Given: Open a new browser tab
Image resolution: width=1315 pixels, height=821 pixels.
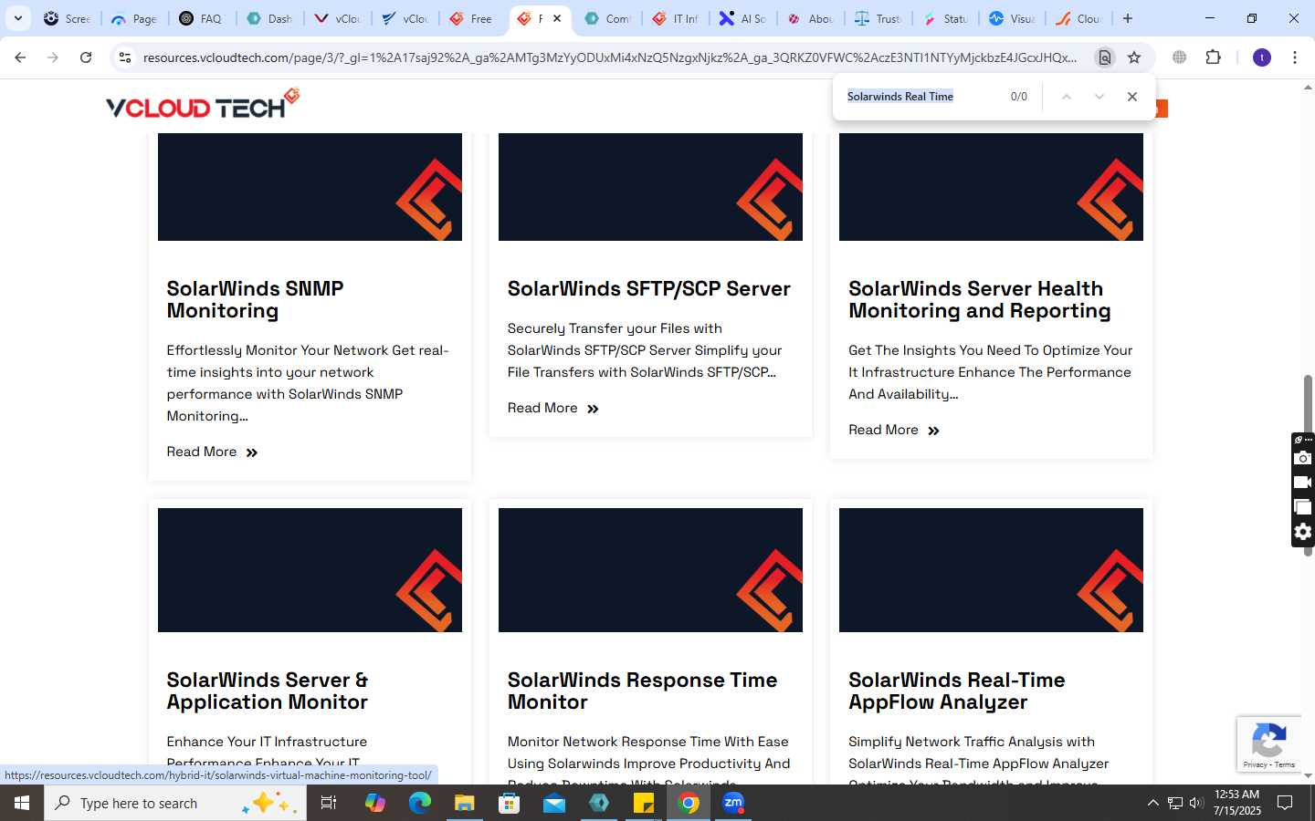Looking at the screenshot, I should pos(1128,18).
